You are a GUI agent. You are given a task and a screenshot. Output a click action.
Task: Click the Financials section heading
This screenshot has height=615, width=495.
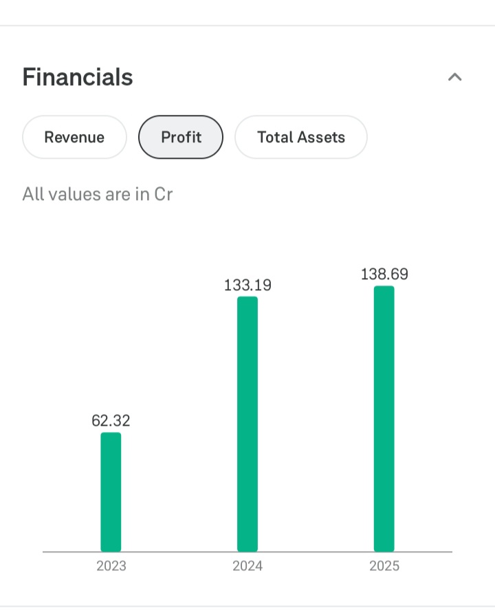(78, 77)
